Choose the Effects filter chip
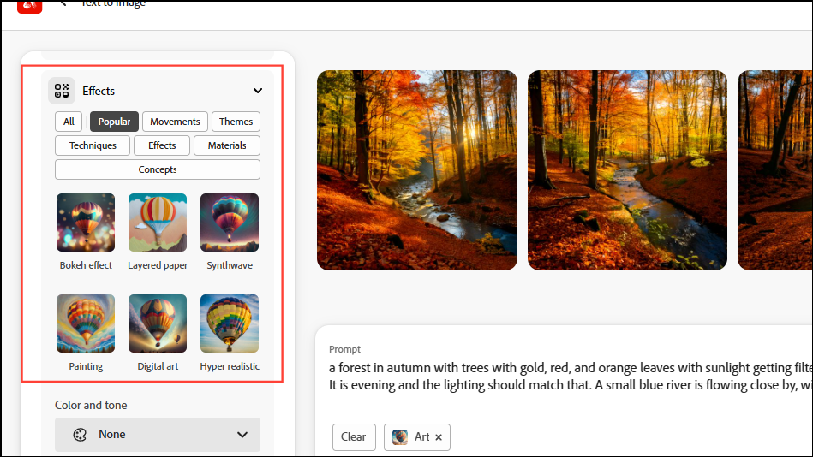Image resolution: width=813 pixels, height=457 pixels. 162,145
